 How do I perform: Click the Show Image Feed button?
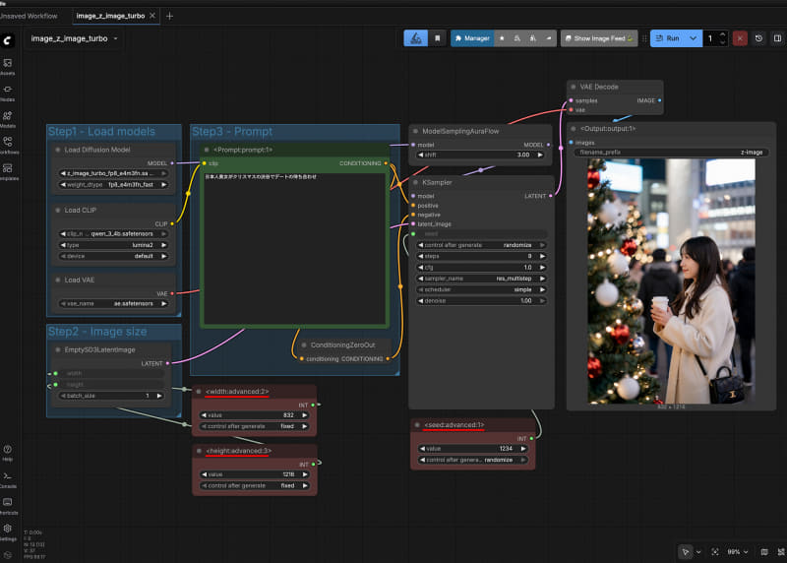point(599,38)
